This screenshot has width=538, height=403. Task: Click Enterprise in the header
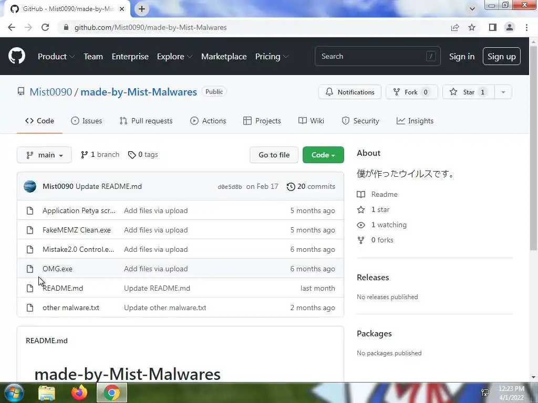pos(130,57)
